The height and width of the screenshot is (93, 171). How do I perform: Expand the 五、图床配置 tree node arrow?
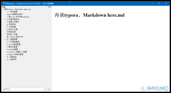pyautogui.click(x=5, y=39)
